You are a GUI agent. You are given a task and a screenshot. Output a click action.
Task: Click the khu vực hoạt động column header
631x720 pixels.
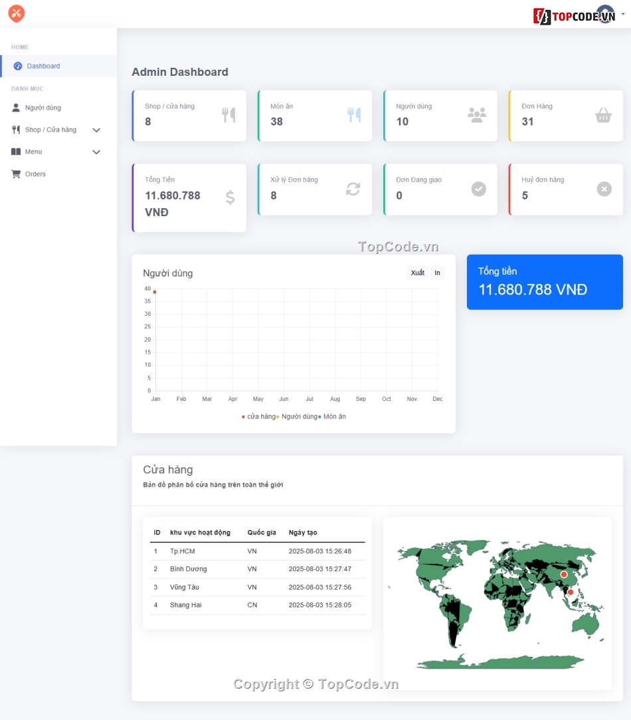click(x=200, y=533)
